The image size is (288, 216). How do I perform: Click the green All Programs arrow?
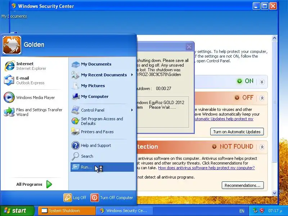pos(49,184)
